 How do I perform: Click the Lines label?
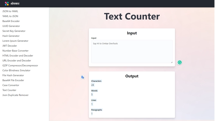tap(94, 100)
